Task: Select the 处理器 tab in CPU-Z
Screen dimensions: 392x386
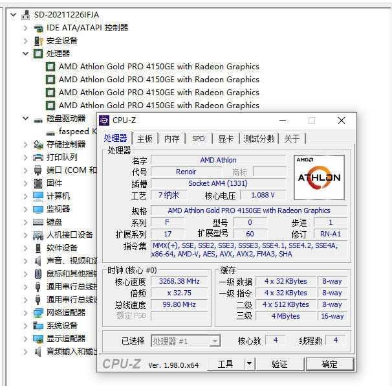Action: point(116,138)
